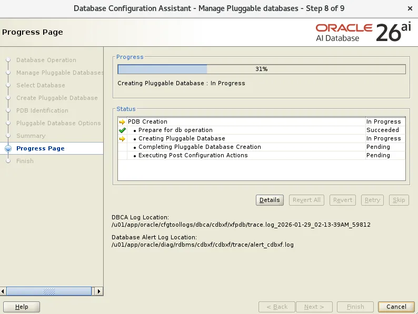Open the Details button
418x314 pixels.
pos(270,200)
